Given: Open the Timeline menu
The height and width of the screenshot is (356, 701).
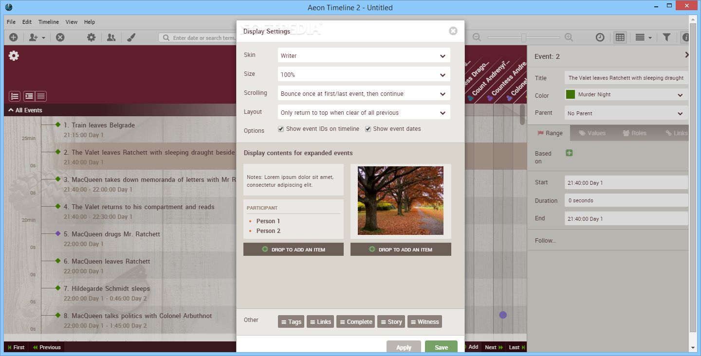Looking at the screenshot, I should (x=49, y=22).
